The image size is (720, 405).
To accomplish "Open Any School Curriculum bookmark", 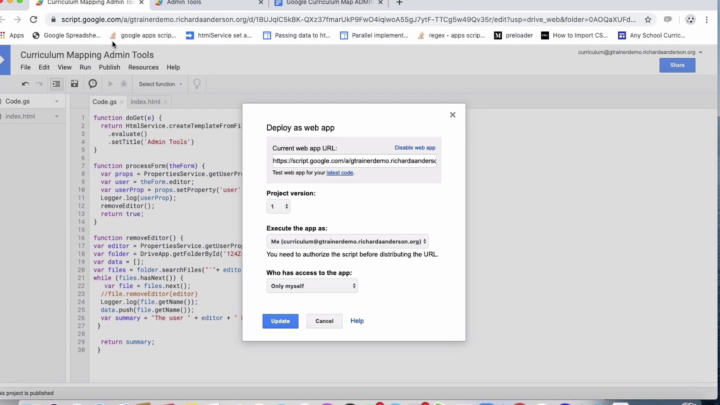I will 651,35.
